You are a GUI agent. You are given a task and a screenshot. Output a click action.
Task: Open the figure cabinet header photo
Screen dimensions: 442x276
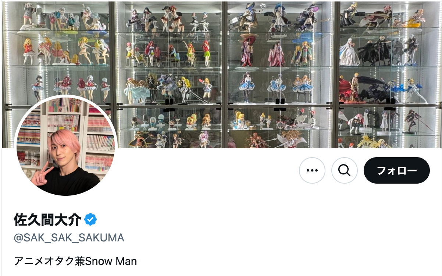click(x=221, y=75)
